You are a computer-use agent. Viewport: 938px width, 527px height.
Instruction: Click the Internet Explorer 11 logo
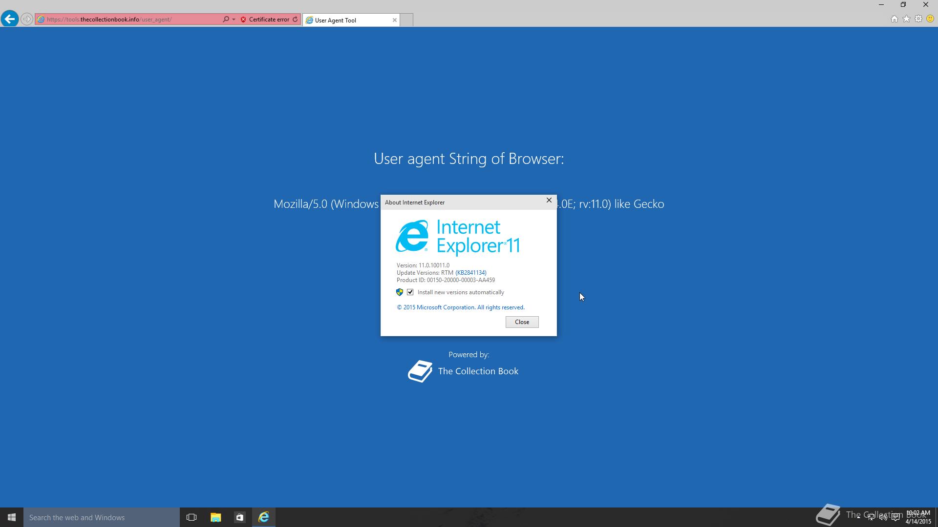click(458, 237)
